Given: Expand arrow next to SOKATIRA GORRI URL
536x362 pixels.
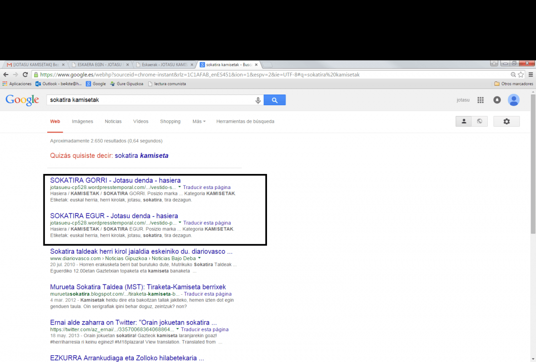Looking at the screenshot, I should coord(179,187).
